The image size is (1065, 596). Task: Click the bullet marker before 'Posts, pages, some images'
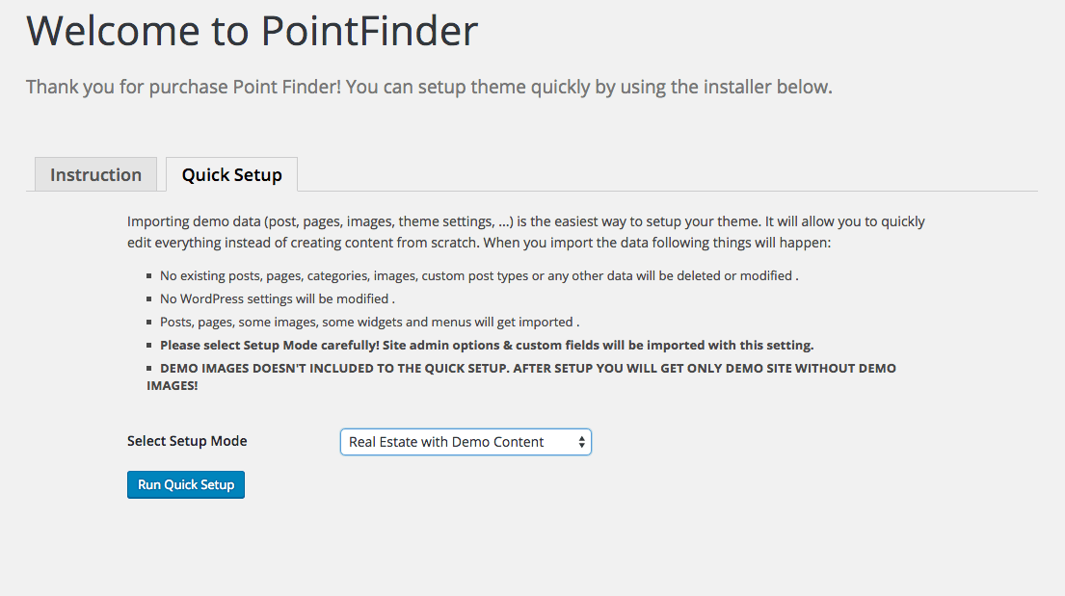149,323
